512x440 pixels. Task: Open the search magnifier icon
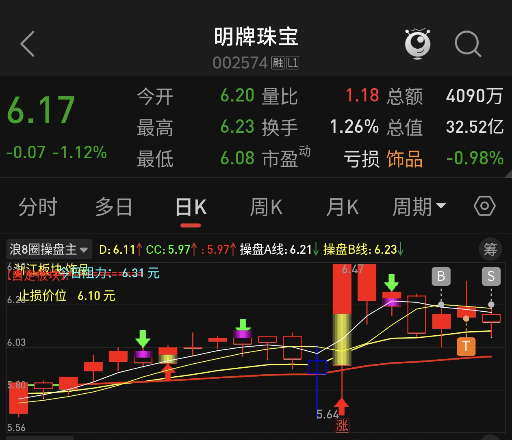(468, 44)
